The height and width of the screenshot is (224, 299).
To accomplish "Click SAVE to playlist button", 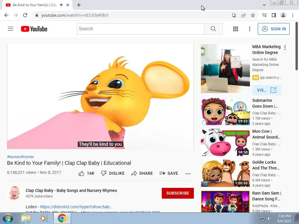I will (x=168, y=173).
